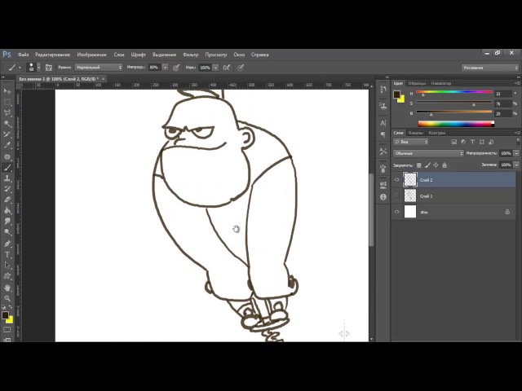
Task: Switch to the Образцы tab
Action: [x=417, y=83]
